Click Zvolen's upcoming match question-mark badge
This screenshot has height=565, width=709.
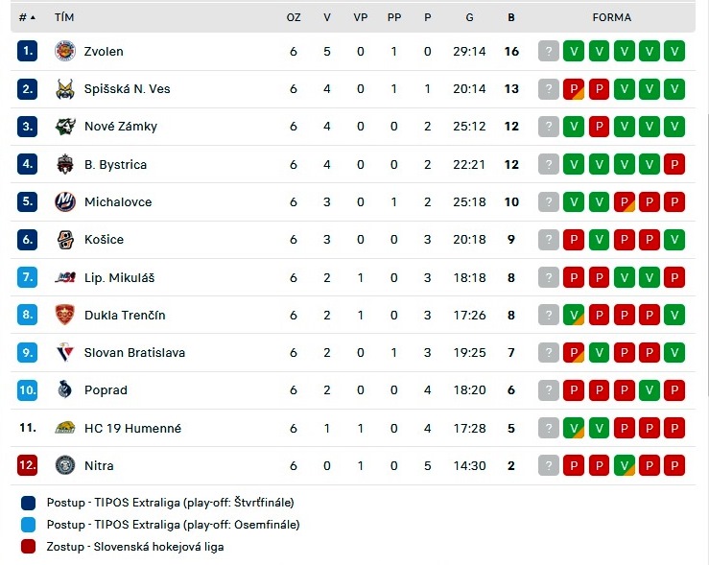click(549, 51)
